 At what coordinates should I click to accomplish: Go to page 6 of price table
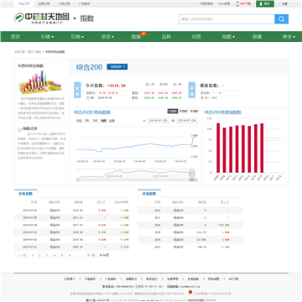tap(70, 255)
